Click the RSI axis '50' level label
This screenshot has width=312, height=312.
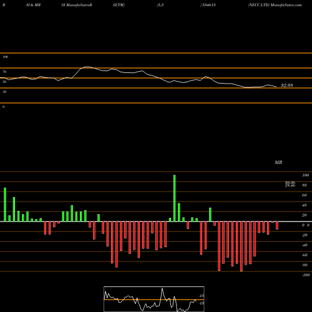click(x=4, y=82)
